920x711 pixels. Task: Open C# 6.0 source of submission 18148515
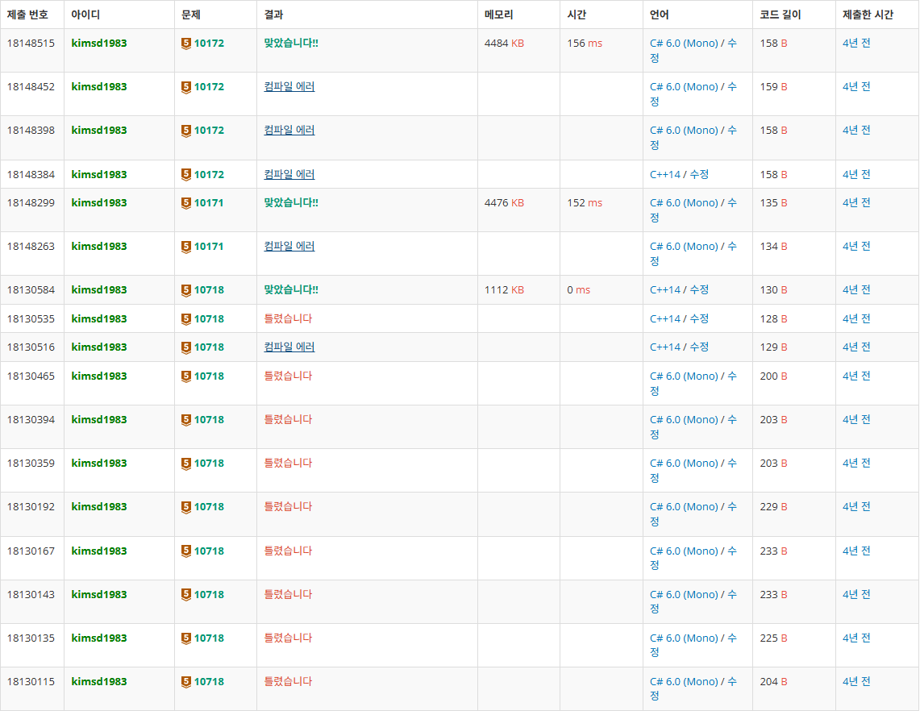click(x=684, y=44)
